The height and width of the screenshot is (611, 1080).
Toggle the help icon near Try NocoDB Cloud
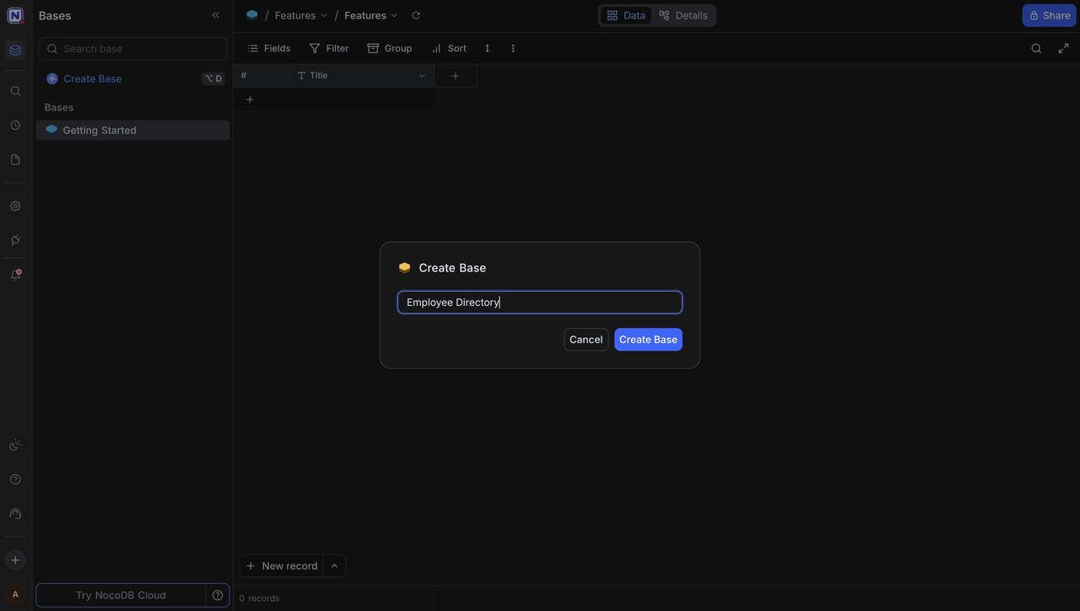pos(217,595)
